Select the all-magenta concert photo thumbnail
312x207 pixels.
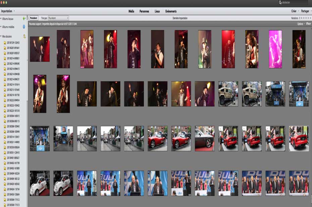(275, 49)
